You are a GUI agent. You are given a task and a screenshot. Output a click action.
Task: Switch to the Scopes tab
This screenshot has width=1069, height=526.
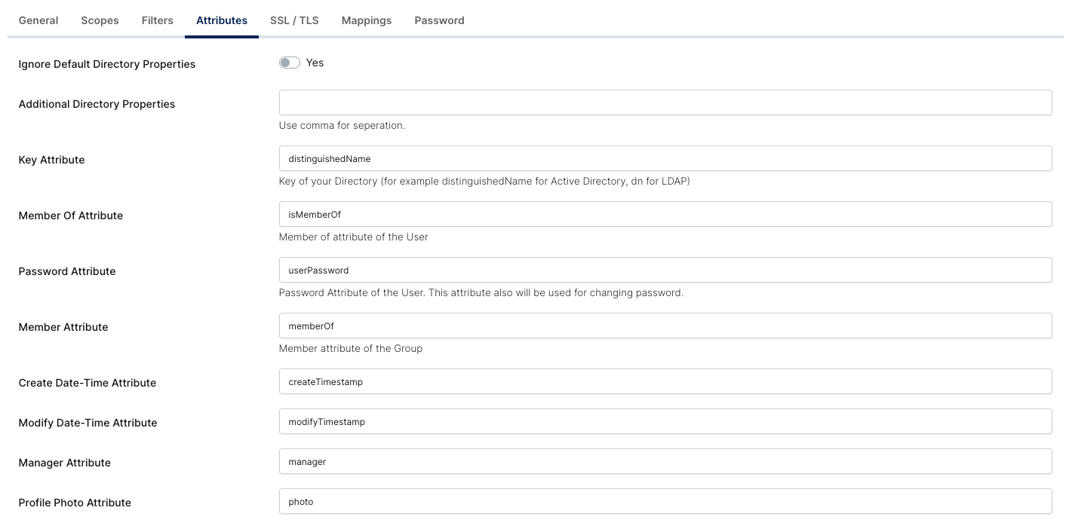point(100,20)
